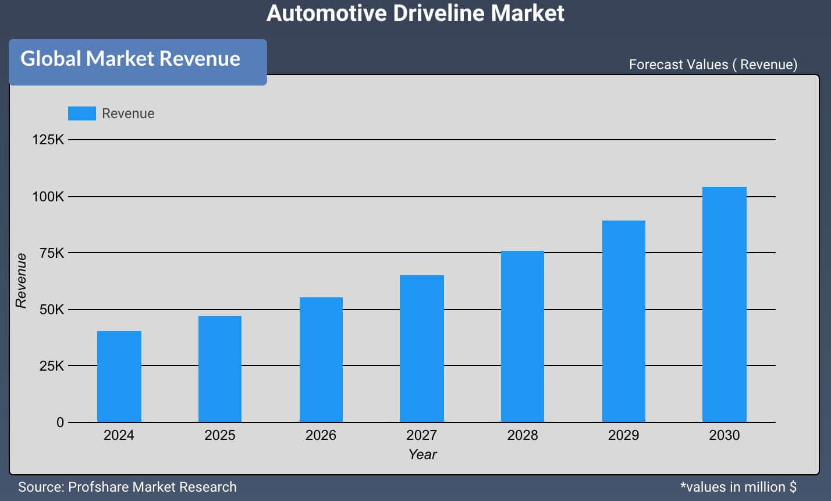This screenshot has height=501, width=831.
Task: Click the 75K y-axis label
Action: click(x=52, y=253)
